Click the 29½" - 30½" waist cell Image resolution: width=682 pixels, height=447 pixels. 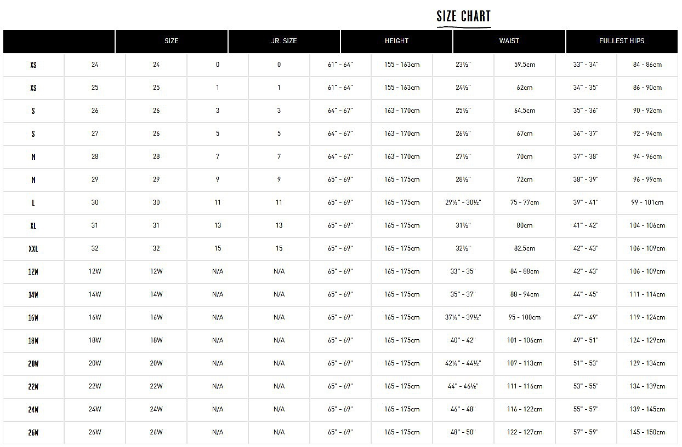point(463,202)
